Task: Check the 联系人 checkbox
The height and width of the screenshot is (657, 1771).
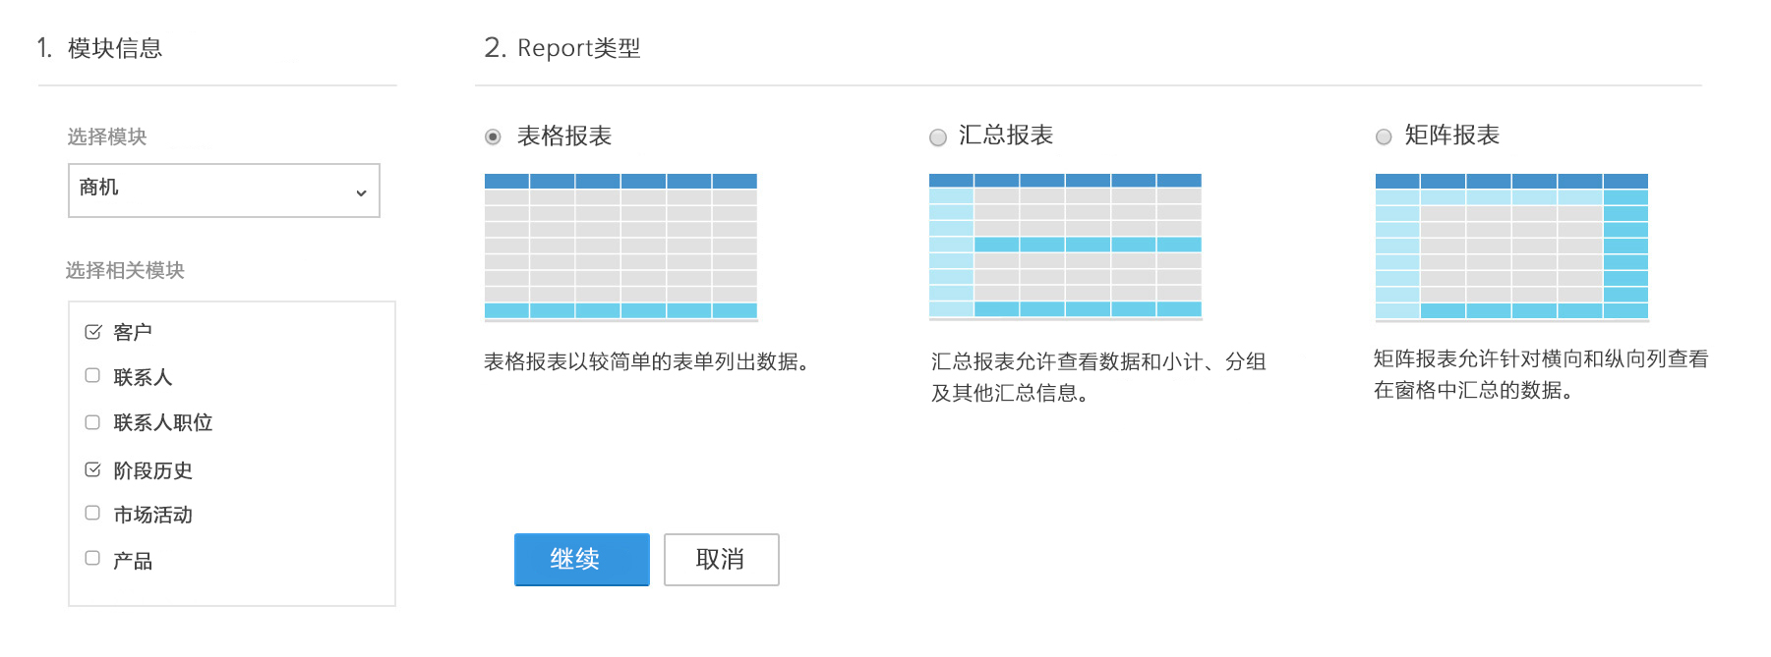Action: pos(92,376)
